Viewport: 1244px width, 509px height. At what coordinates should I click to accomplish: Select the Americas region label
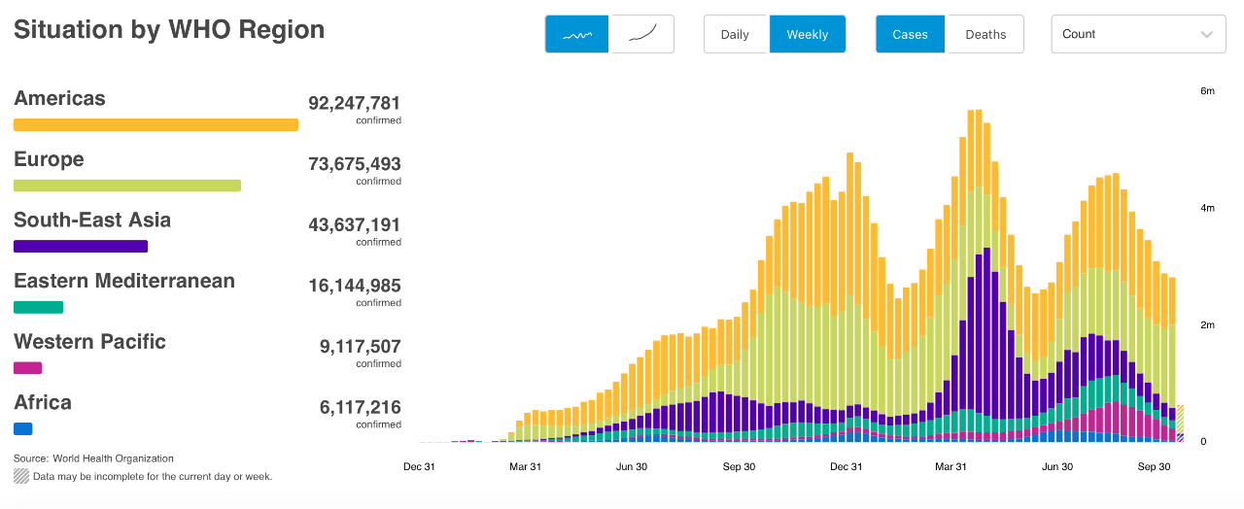tap(59, 98)
